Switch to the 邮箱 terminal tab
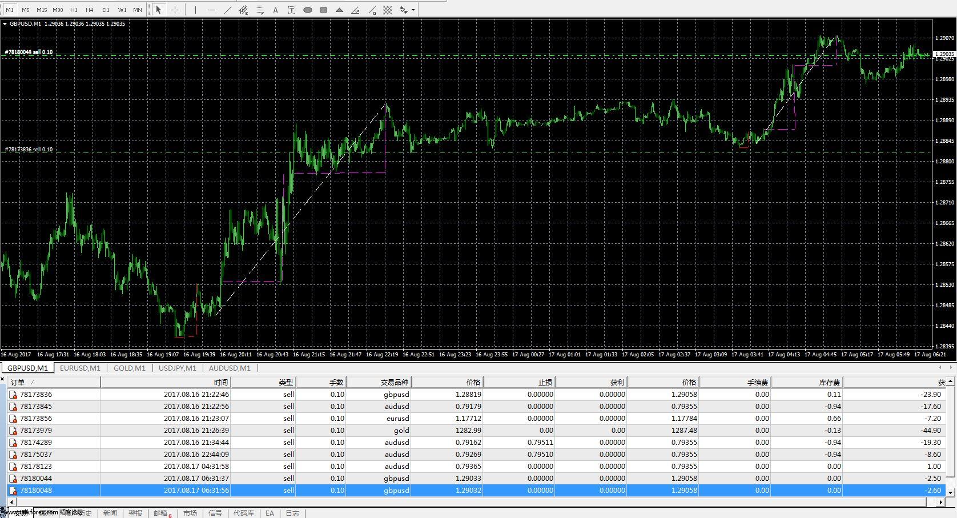The width and height of the screenshot is (957, 518). pos(162,513)
